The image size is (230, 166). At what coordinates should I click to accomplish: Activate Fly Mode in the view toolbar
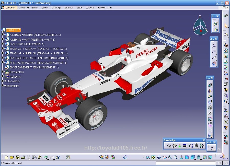point(147,157)
